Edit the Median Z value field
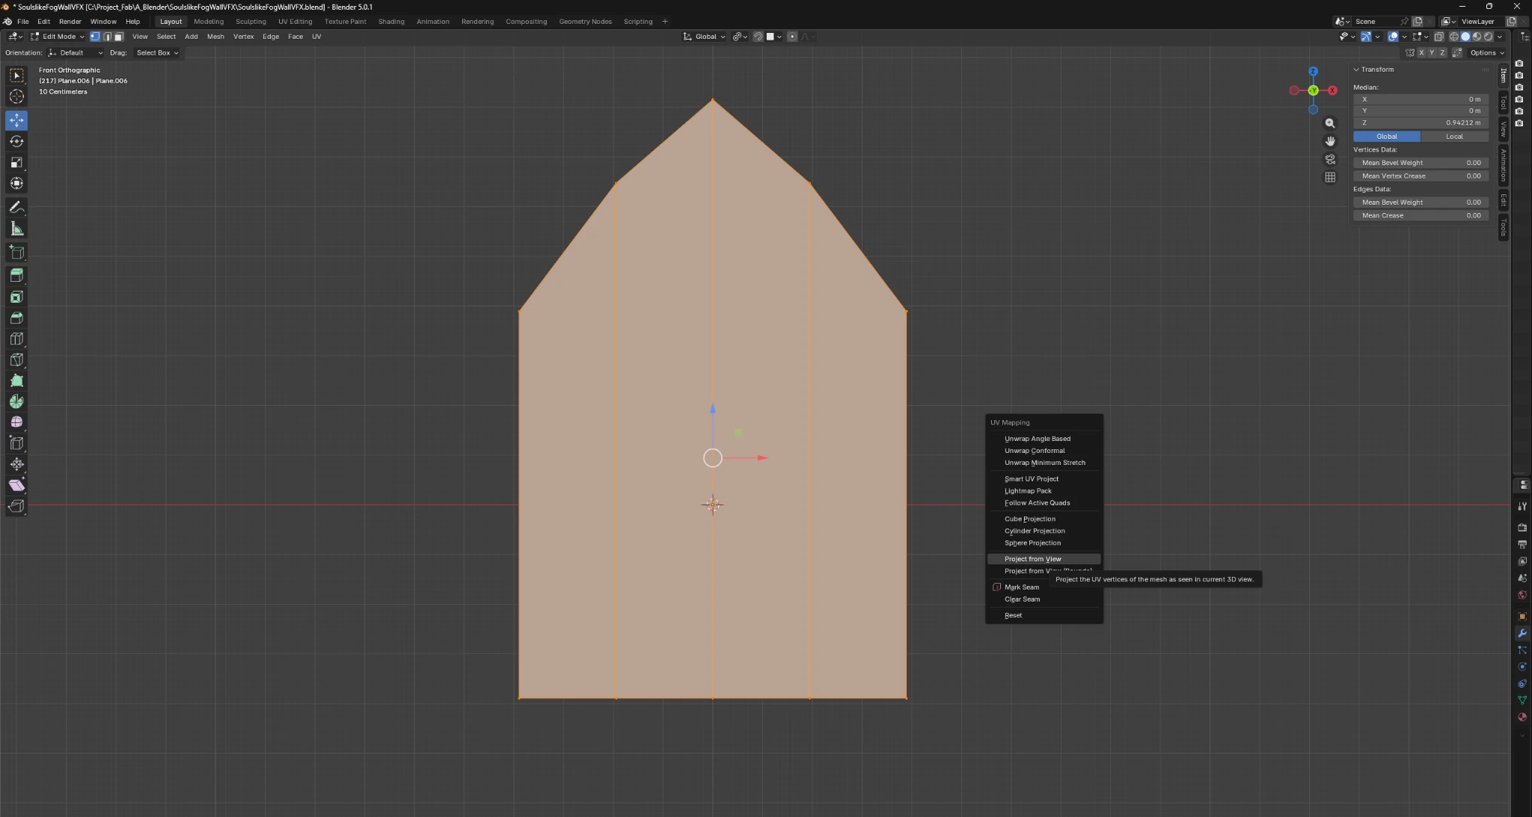The image size is (1532, 817). click(x=1421, y=123)
